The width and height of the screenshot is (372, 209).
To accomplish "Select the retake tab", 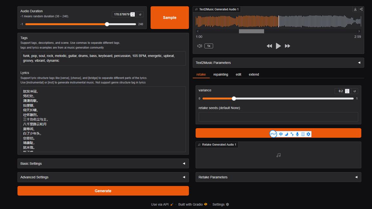I will (201, 74).
